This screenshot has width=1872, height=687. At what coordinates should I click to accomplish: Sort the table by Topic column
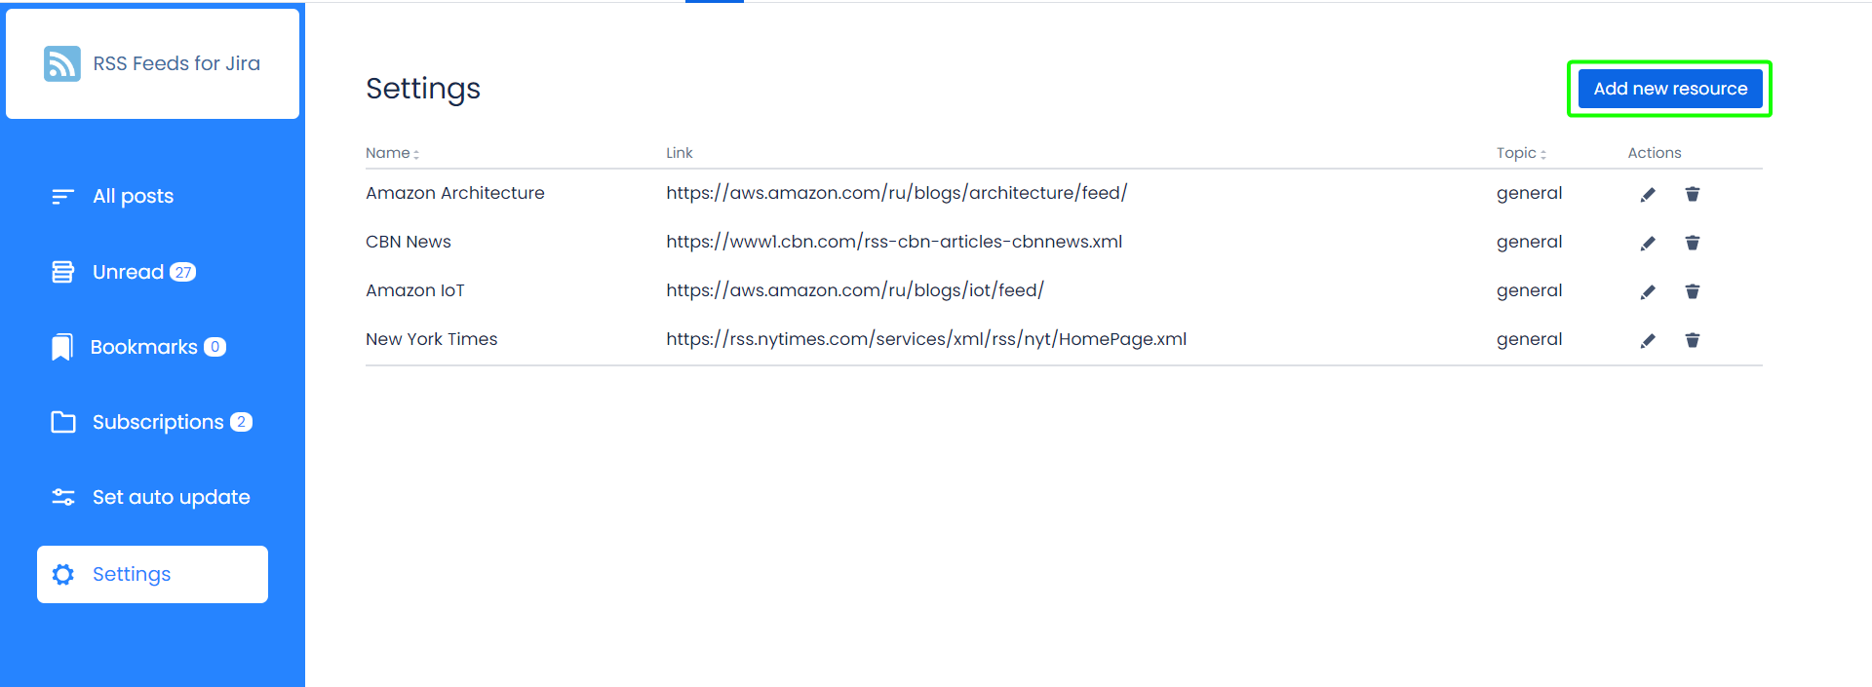point(1521,153)
